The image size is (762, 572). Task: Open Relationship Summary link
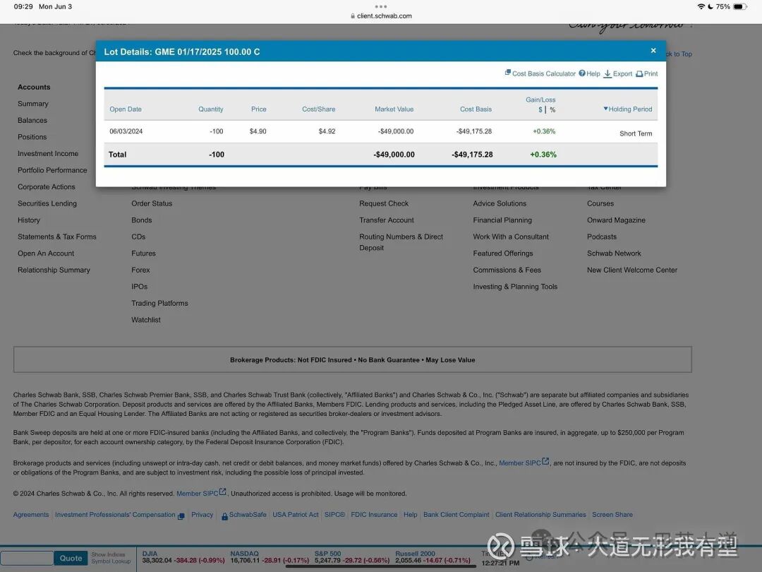coord(54,270)
